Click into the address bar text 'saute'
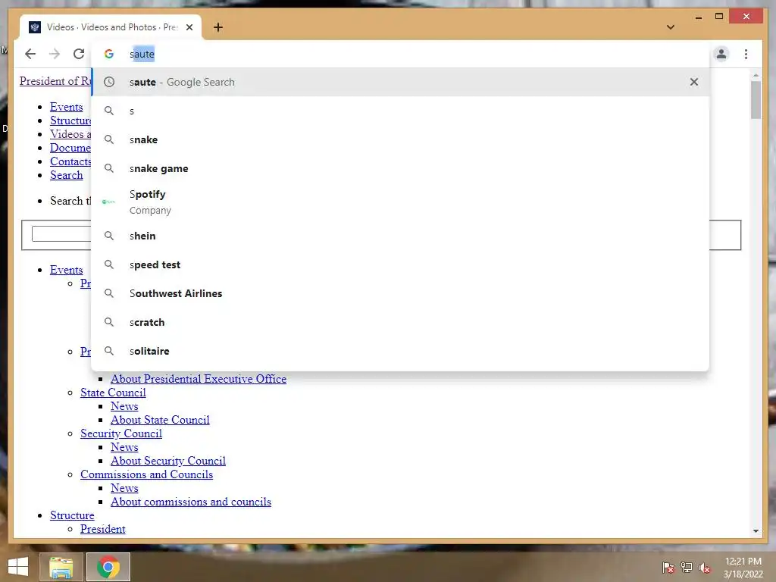 click(x=142, y=54)
